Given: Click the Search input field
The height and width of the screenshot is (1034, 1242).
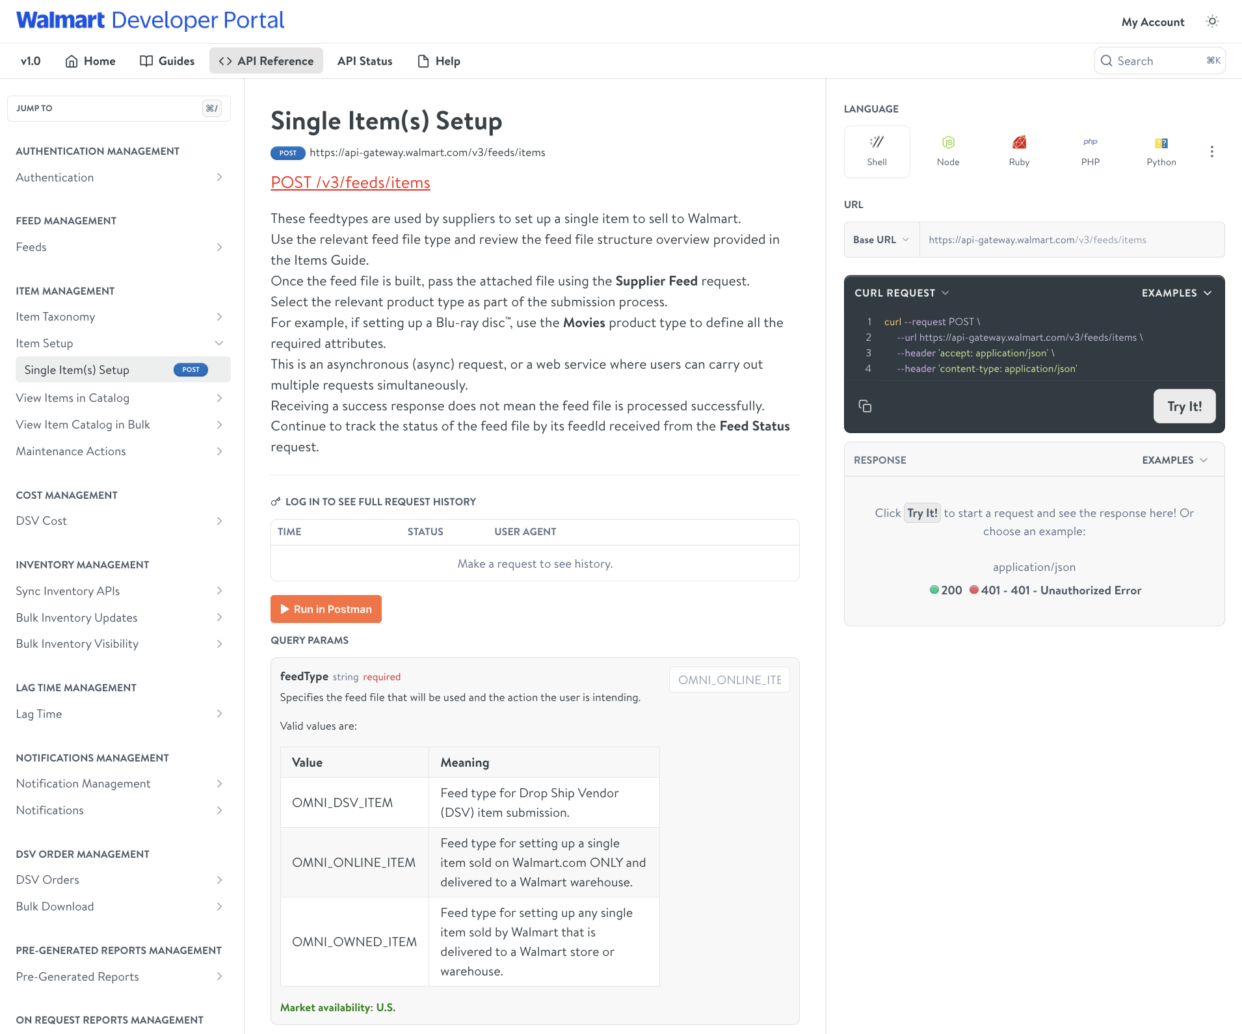Looking at the screenshot, I should tap(1160, 60).
